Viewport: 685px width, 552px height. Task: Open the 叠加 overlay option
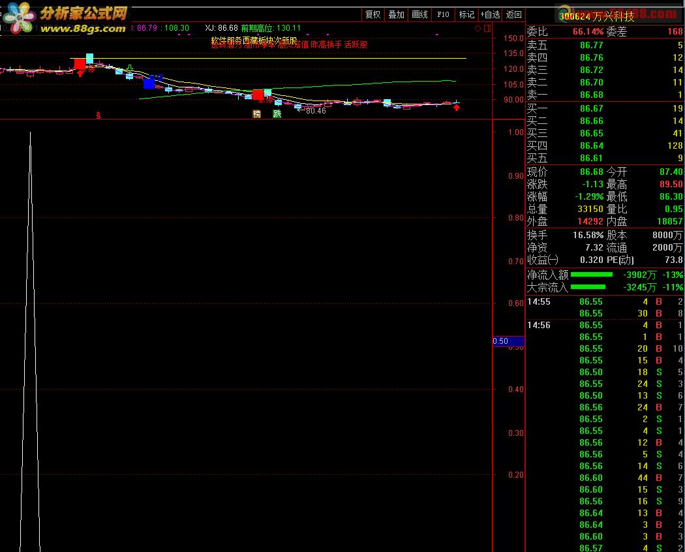pyautogui.click(x=396, y=14)
